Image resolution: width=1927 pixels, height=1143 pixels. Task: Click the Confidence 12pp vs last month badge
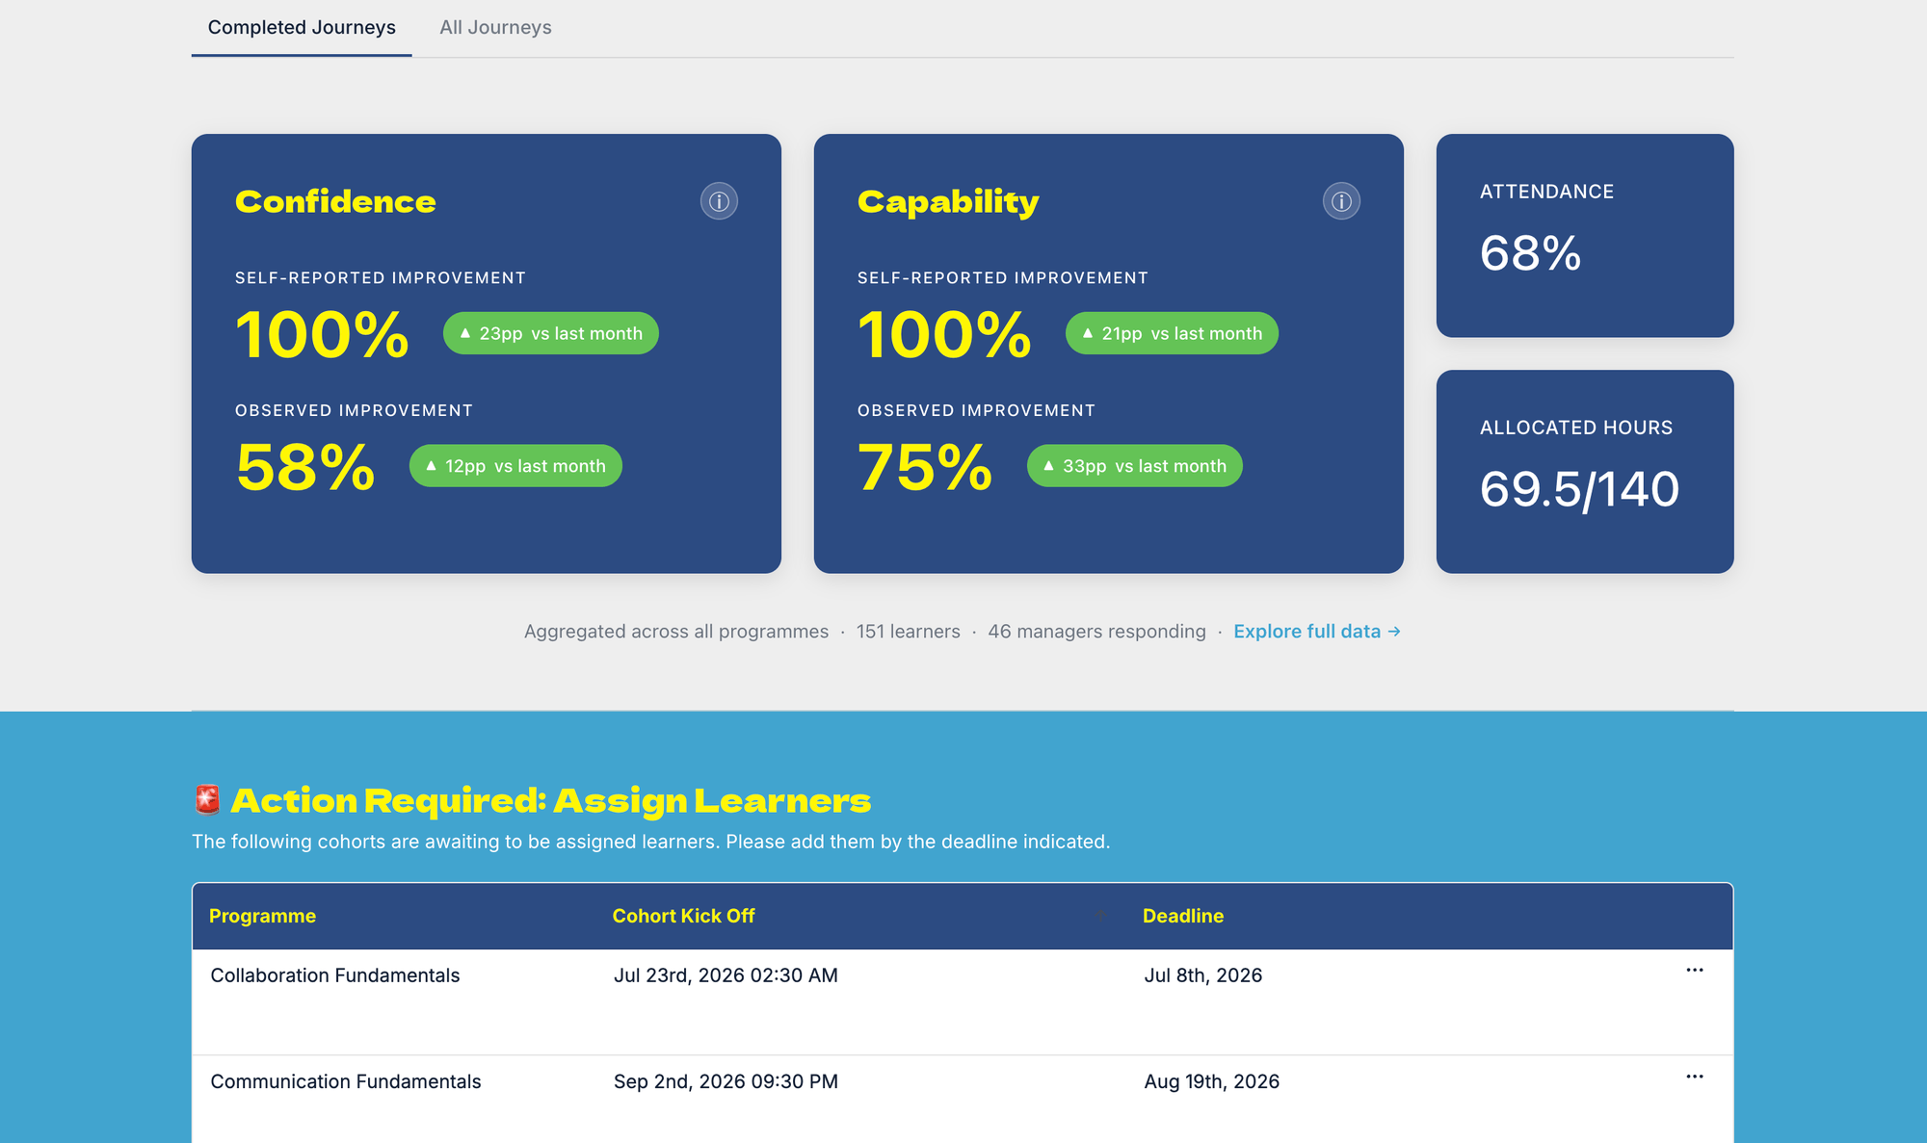(x=515, y=466)
